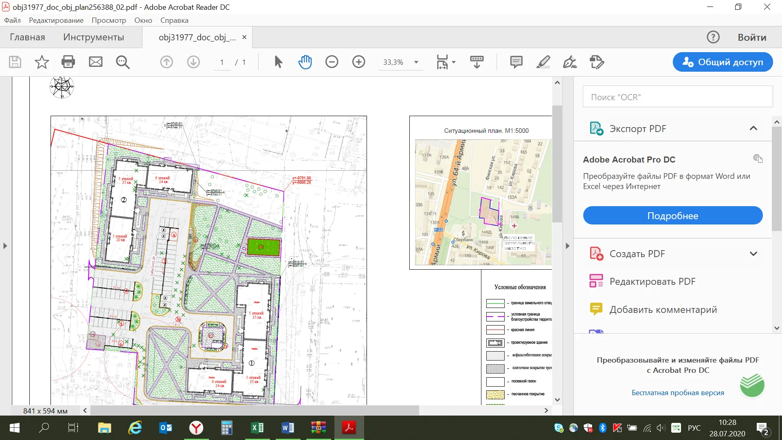Image resolution: width=782 pixels, height=440 pixels.
Task: Click the OCR search field
Action: (x=677, y=97)
